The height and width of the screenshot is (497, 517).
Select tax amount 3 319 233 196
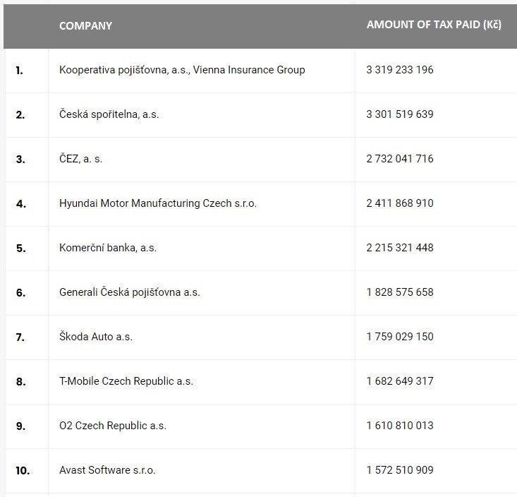400,70
